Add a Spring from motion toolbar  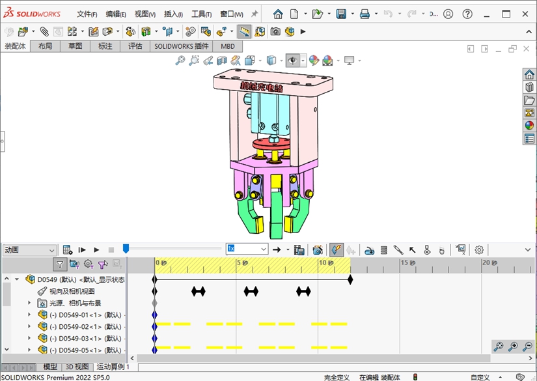pos(383,249)
